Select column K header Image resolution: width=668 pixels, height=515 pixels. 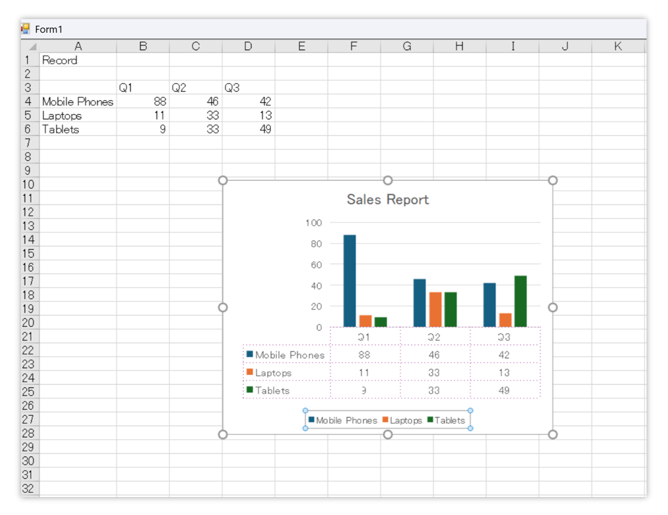coord(618,46)
